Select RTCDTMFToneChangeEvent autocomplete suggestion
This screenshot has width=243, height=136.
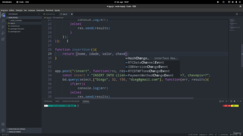153,71
